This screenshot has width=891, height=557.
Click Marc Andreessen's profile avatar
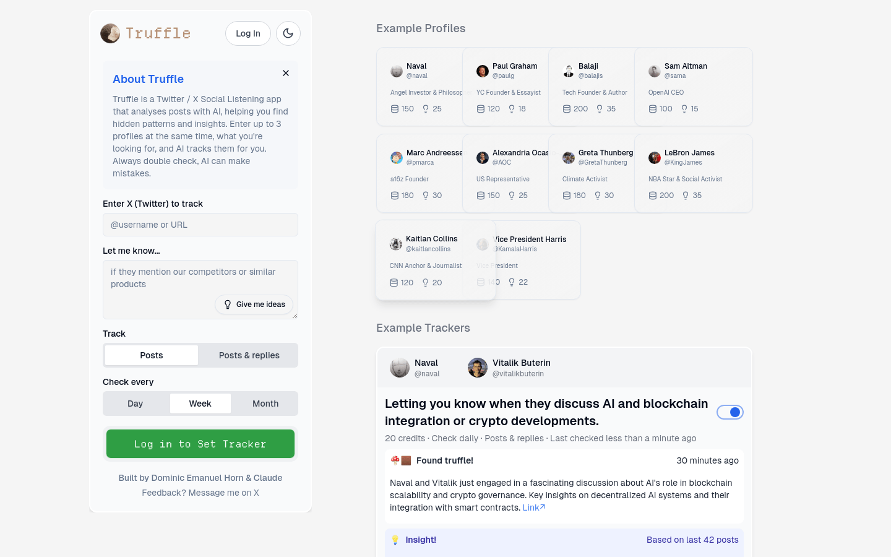point(397,158)
